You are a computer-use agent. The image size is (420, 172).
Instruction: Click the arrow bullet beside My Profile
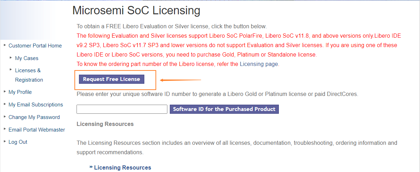point(5,91)
